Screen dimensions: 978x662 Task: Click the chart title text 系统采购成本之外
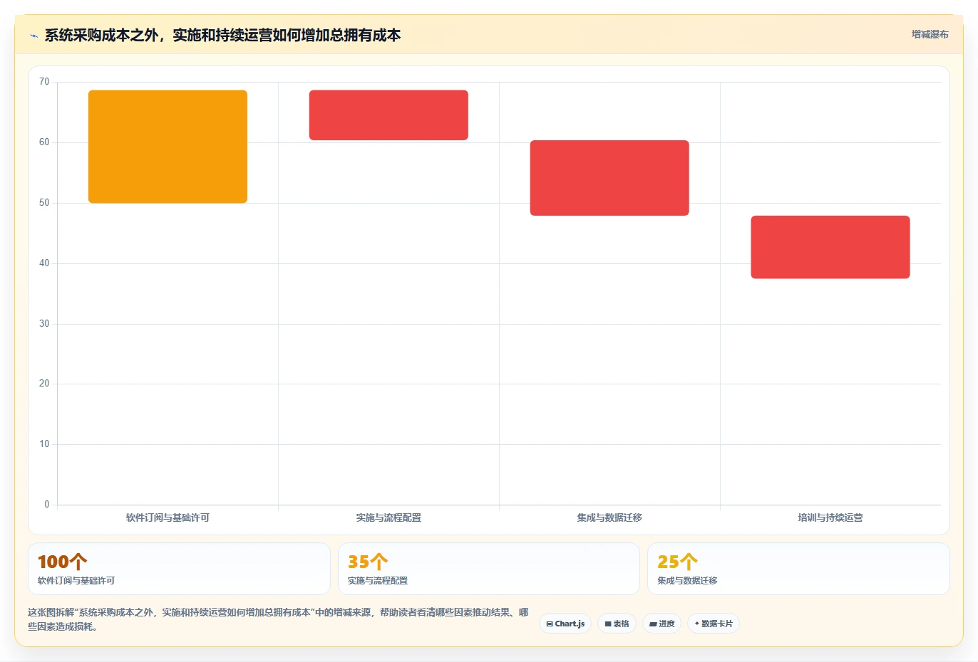point(101,35)
